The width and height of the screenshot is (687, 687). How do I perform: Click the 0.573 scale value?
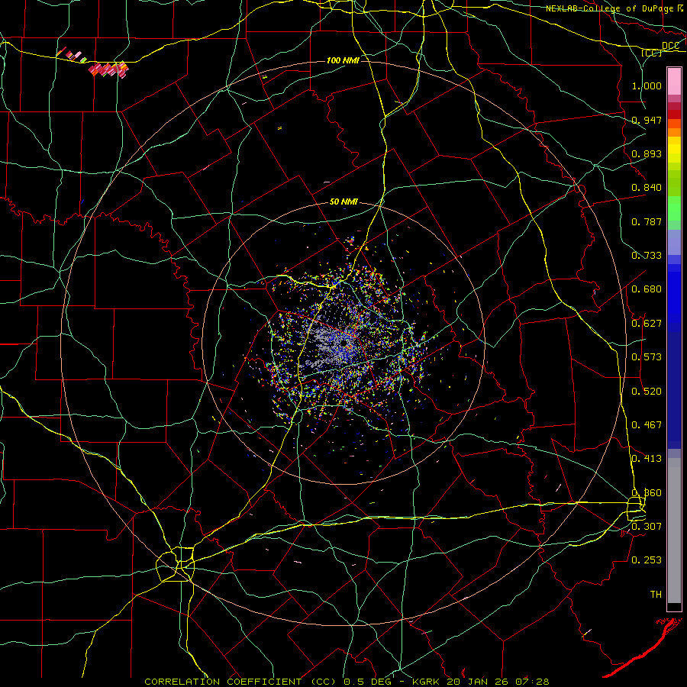647,357
